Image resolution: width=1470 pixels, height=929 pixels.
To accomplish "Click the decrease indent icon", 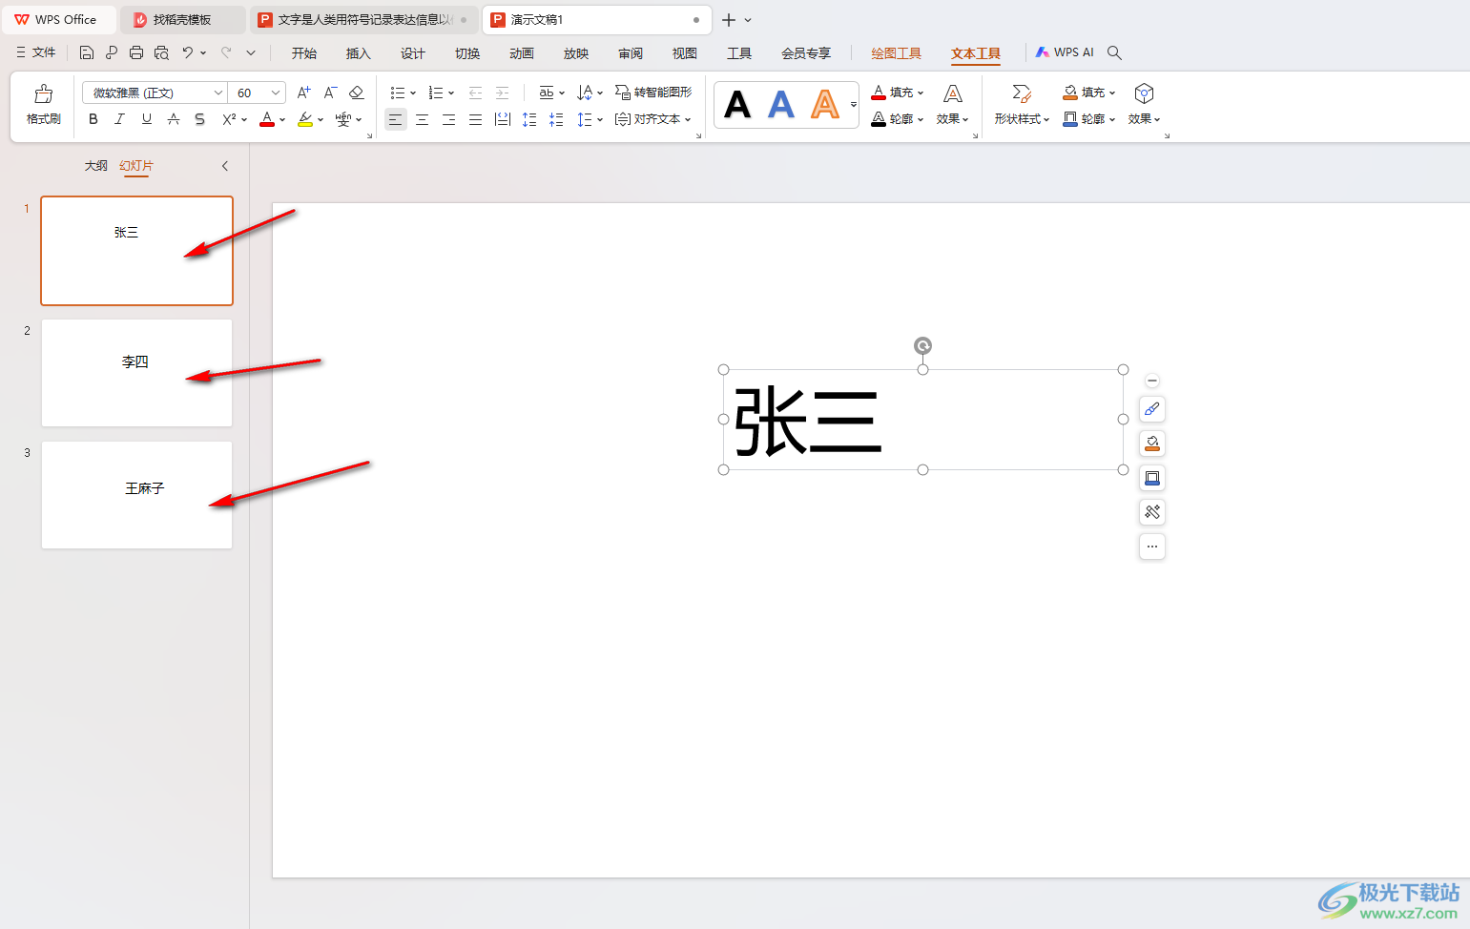I will tap(475, 93).
